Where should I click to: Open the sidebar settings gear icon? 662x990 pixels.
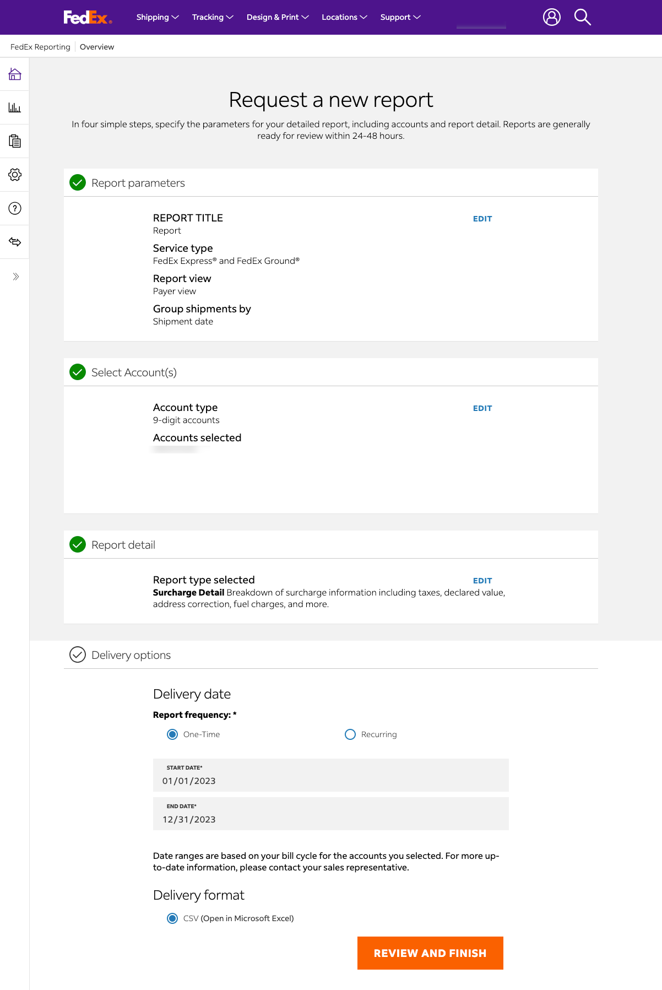click(x=15, y=175)
